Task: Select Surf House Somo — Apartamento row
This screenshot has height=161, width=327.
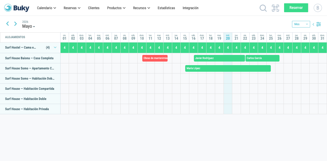Action: point(30,68)
